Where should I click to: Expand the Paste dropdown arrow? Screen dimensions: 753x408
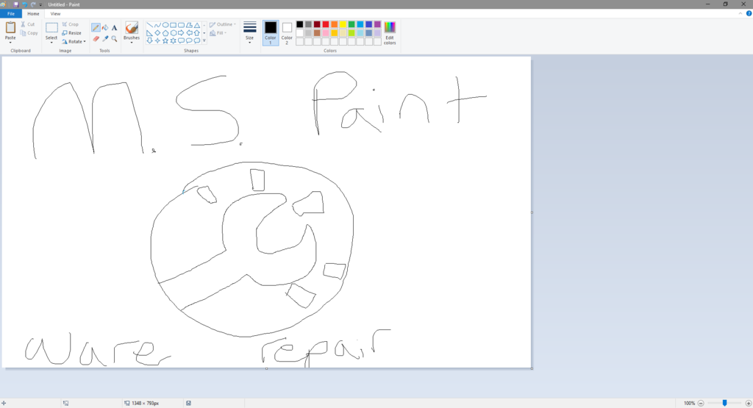tap(10, 42)
